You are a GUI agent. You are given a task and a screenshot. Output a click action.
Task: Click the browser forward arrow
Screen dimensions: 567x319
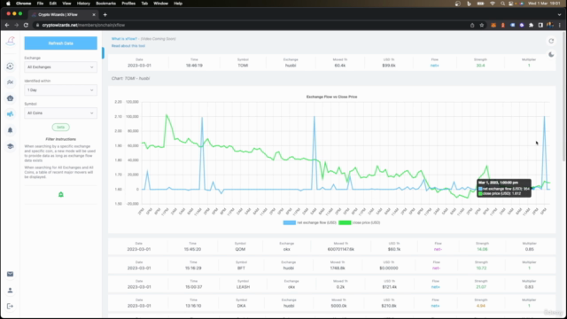[x=16, y=25]
